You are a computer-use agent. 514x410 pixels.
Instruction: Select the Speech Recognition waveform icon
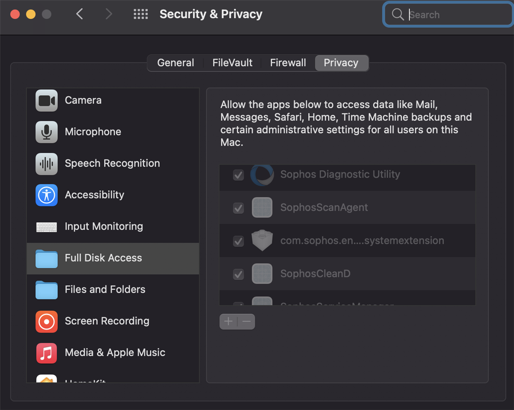(x=47, y=164)
